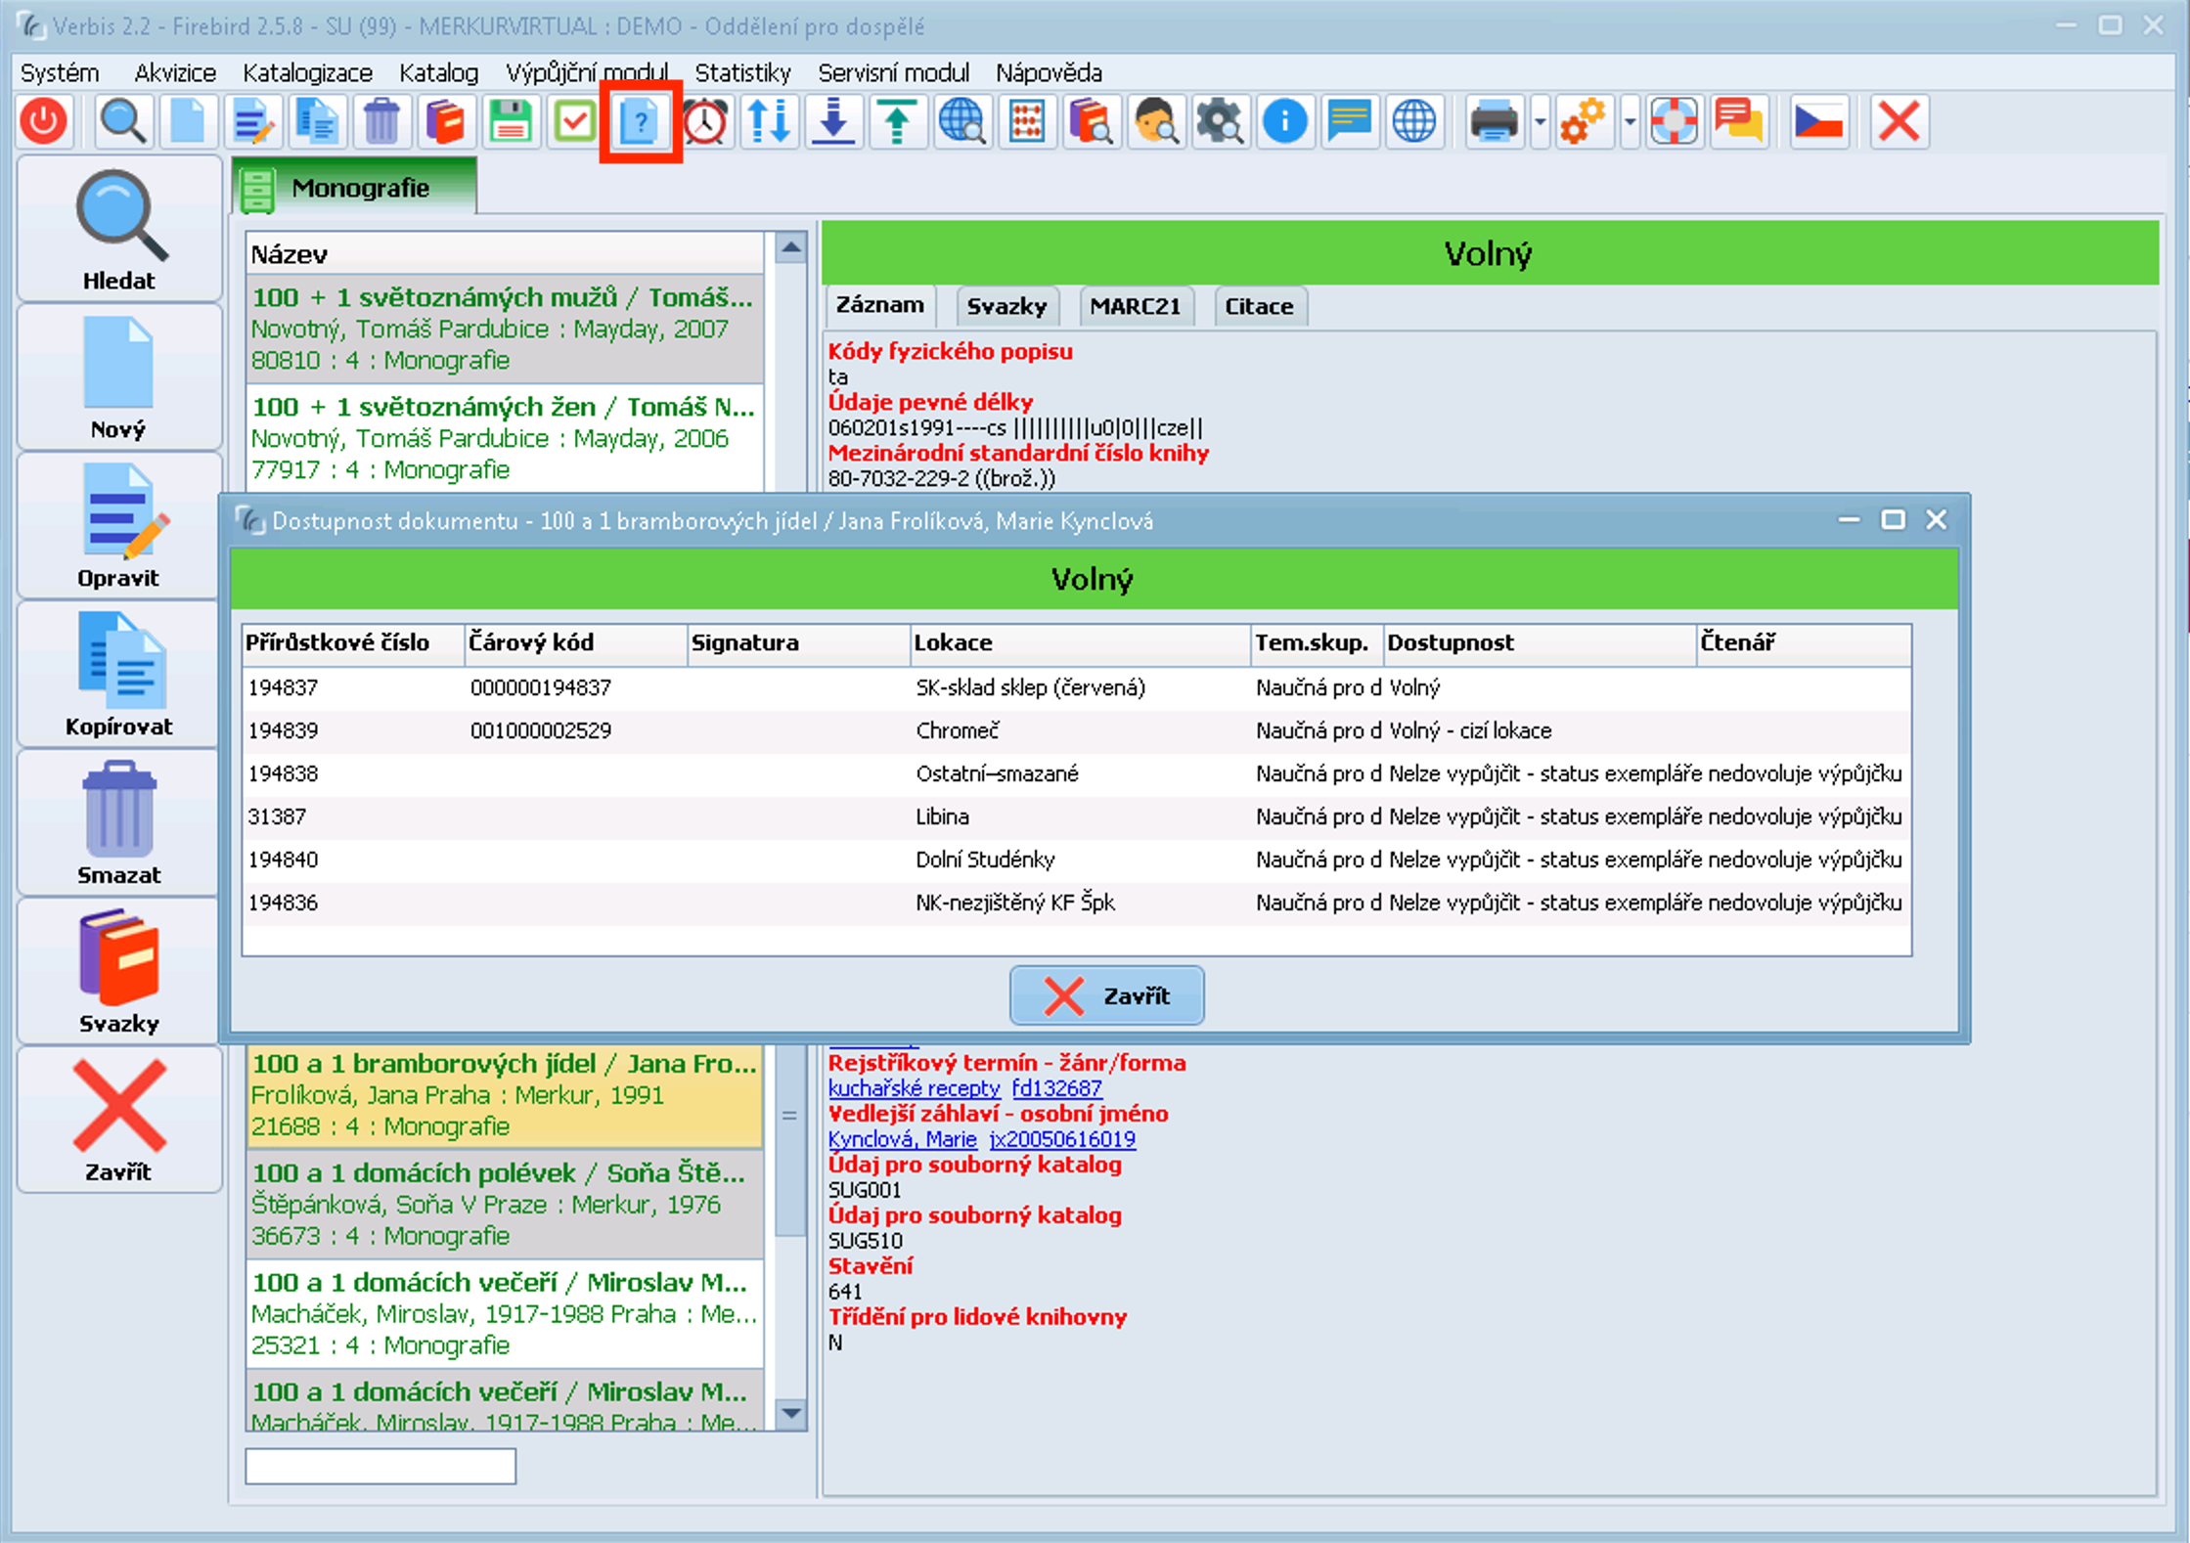Click the alarm clock toolbar icon
This screenshot has height=1543, width=2190.
[x=704, y=122]
